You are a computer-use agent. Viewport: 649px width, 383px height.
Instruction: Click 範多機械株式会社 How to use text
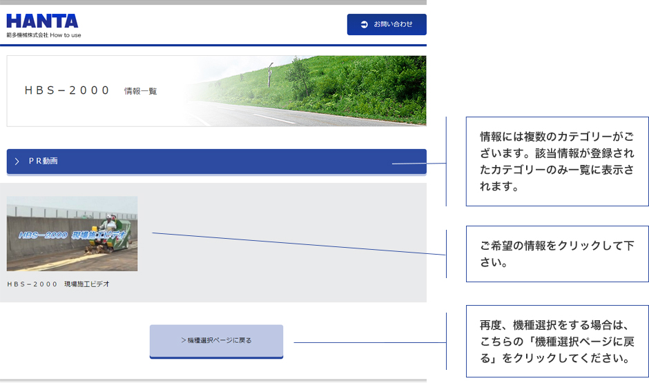click(43, 35)
